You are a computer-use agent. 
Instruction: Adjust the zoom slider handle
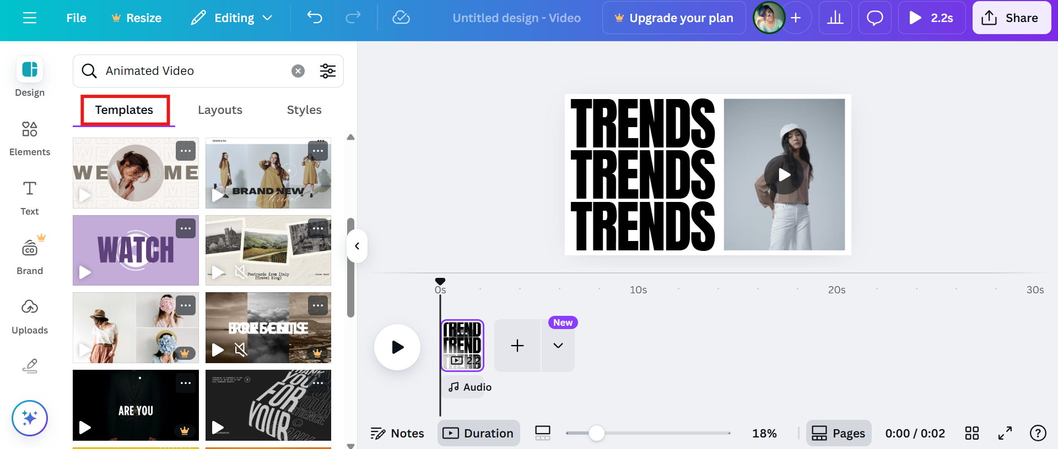pyautogui.click(x=596, y=434)
